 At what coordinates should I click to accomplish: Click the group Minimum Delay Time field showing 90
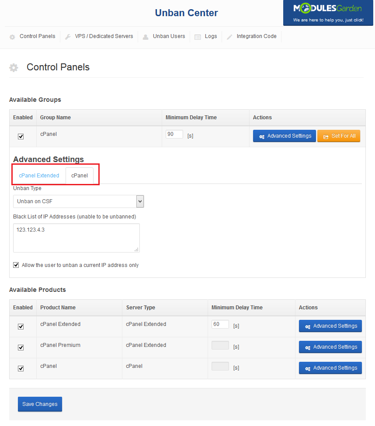[174, 134]
